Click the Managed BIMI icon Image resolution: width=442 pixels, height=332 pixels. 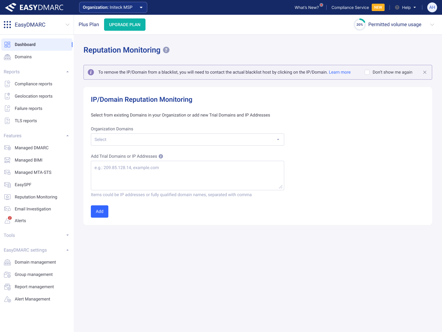[x=7, y=160]
